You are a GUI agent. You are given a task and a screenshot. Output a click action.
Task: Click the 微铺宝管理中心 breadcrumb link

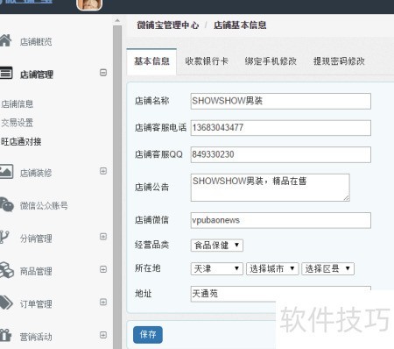pyautogui.click(x=168, y=25)
